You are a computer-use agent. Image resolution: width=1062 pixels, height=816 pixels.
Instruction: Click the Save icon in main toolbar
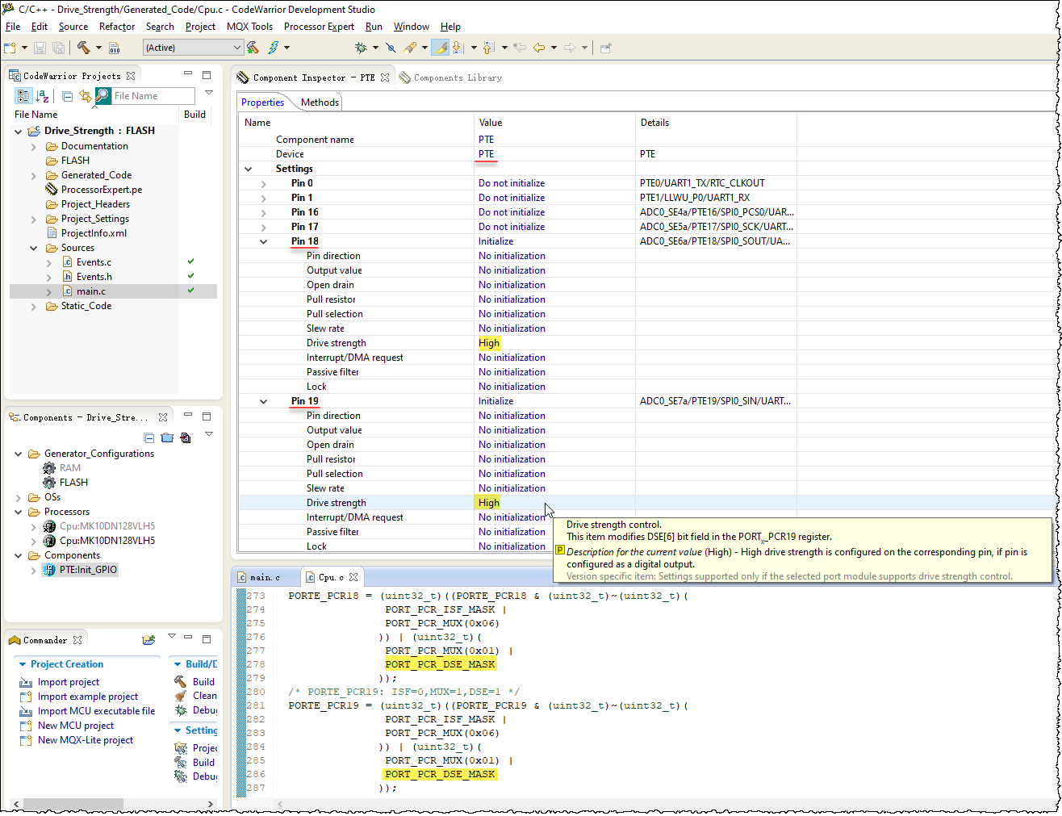(x=40, y=48)
